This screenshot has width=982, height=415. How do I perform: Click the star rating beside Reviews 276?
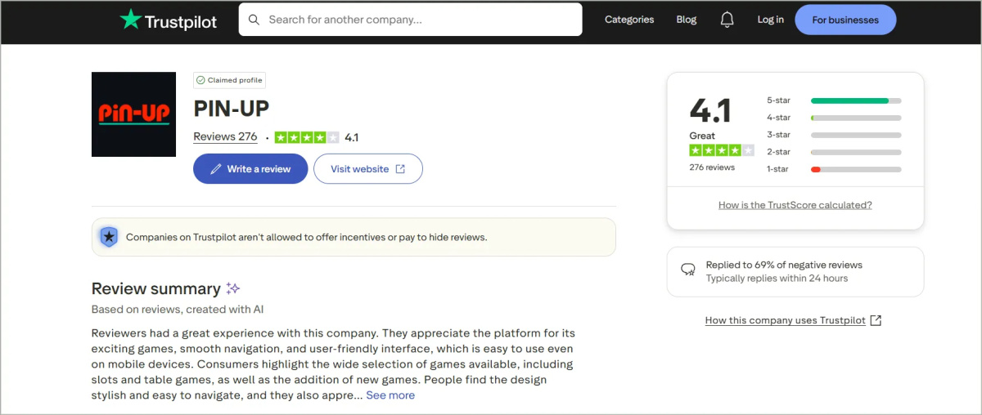tap(307, 137)
